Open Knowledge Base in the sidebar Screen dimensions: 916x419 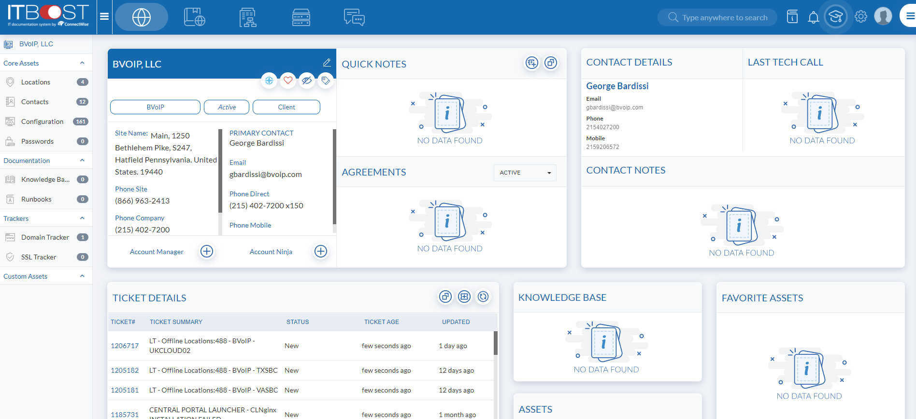[x=46, y=179]
